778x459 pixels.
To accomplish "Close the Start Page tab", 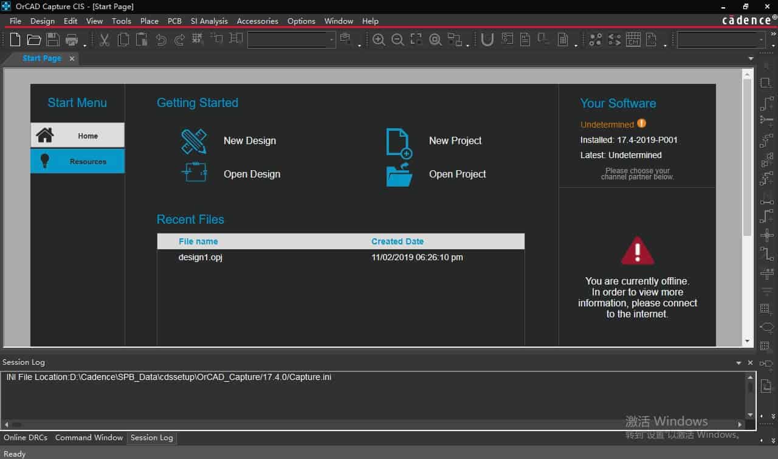I will [x=72, y=59].
